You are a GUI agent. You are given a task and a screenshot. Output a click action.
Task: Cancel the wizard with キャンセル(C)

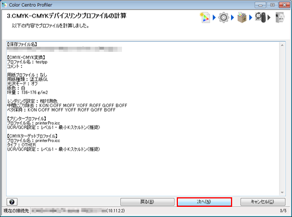(x=263, y=202)
